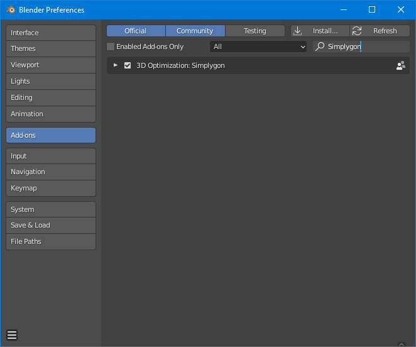Viewport: 416px width, 347px height.
Task: Minimize the Blender Preferences window
Action: tap(344, 10)
